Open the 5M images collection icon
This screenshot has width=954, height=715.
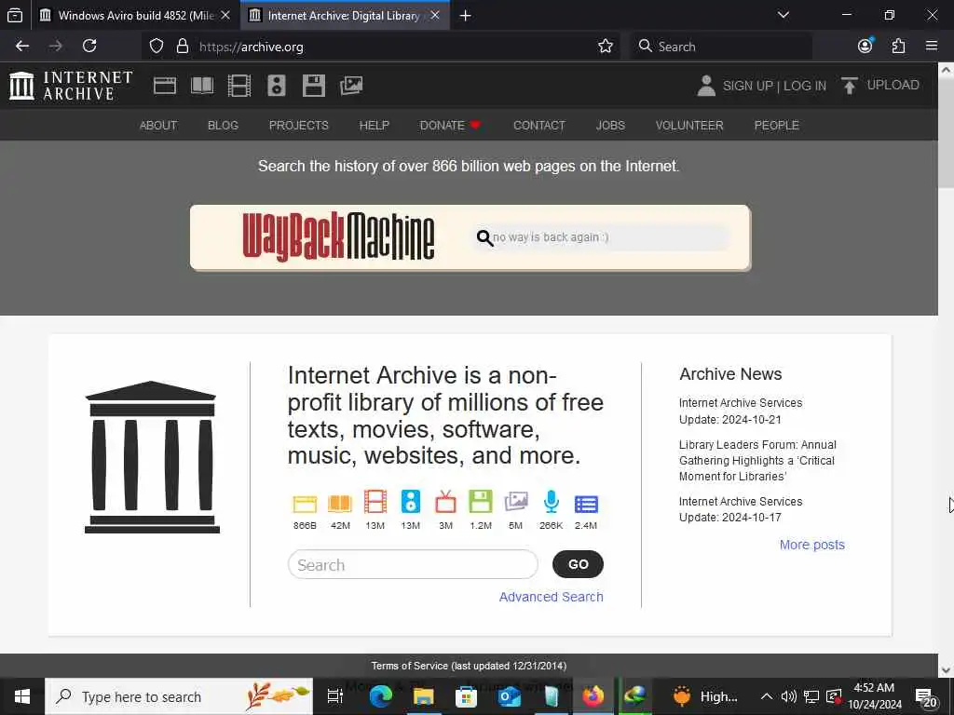[516, 502]
